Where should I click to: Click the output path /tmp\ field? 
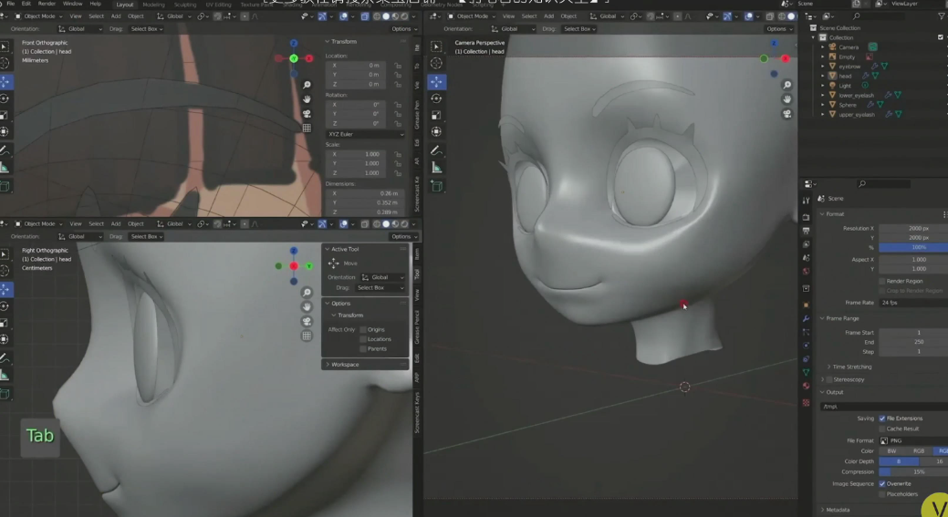[884, 406]
